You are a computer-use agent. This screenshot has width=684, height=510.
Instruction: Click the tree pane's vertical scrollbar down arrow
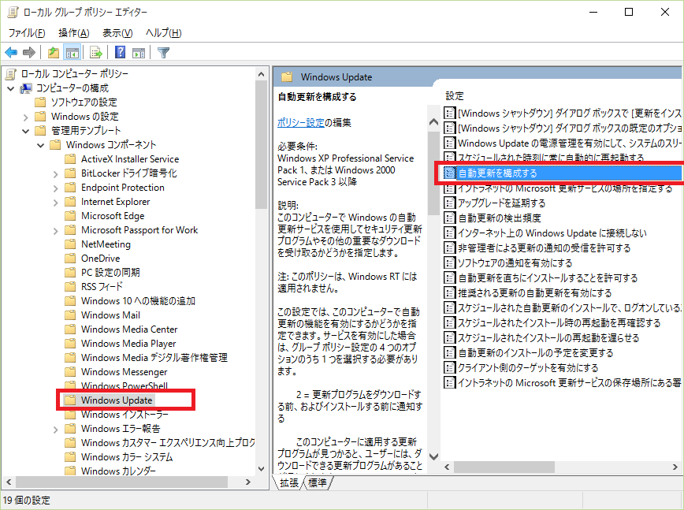tap(262, 468)
